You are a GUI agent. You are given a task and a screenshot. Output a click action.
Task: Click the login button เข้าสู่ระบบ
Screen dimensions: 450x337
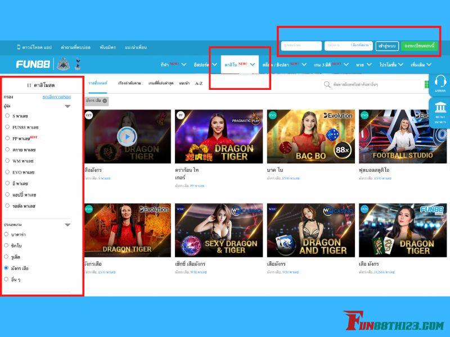coord(387,46)
